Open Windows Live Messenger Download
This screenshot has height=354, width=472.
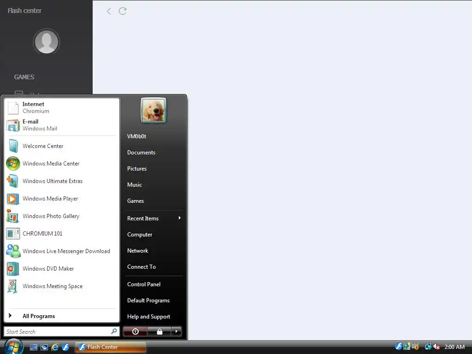click(x=62, y=251)
